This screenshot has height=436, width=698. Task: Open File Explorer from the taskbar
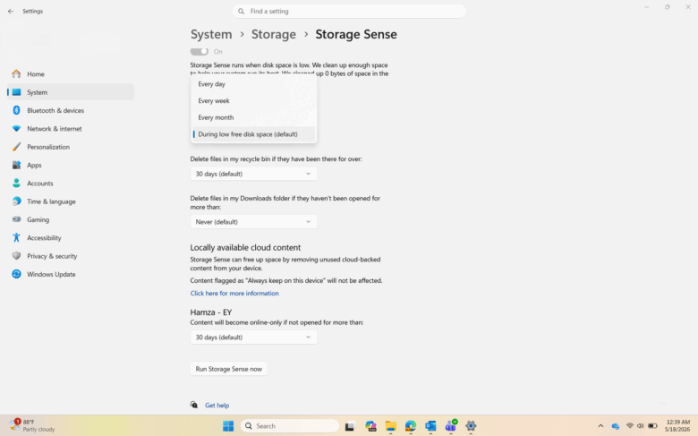[391, 426]
